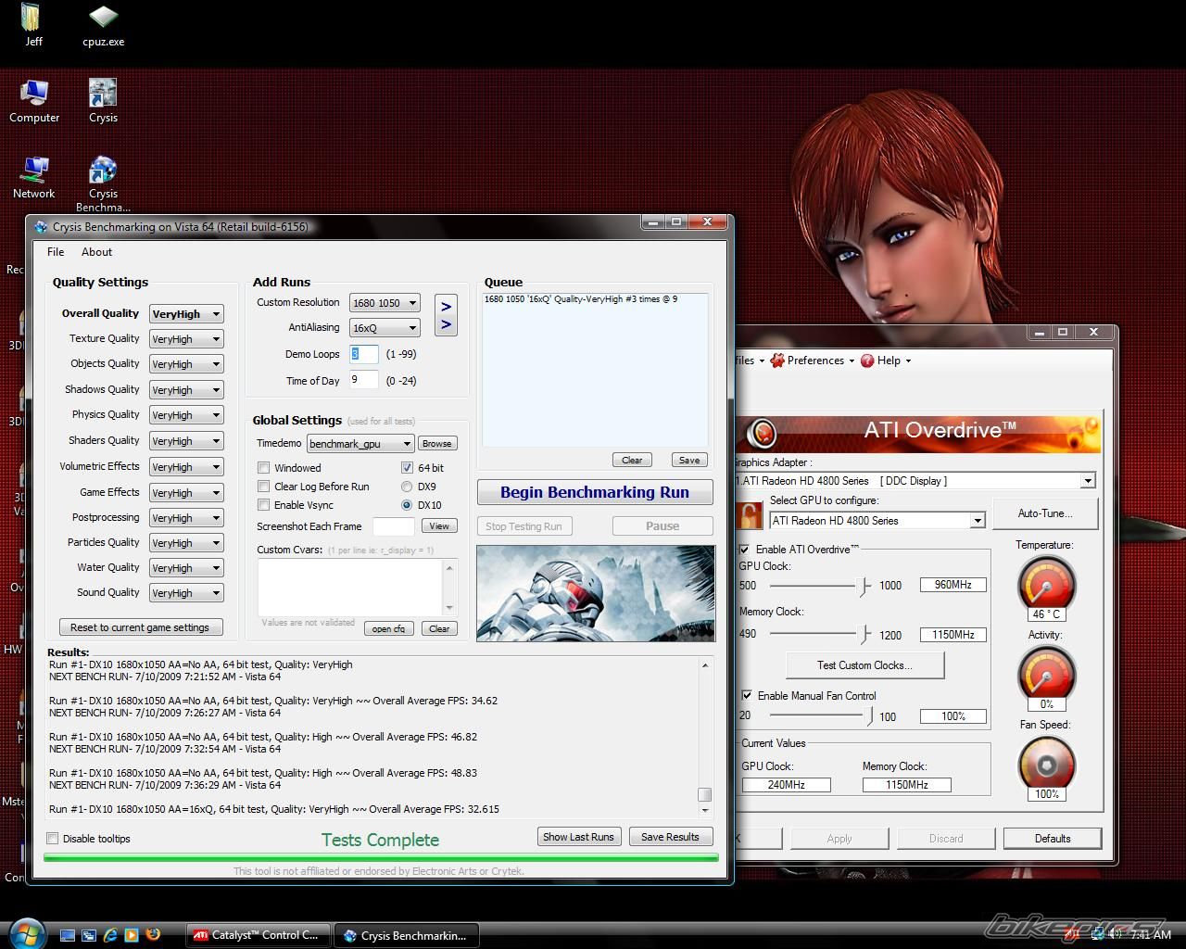Screen dimensions: 1186x949
Task: Open the Jeff folder icon
Action: [33, 19]
